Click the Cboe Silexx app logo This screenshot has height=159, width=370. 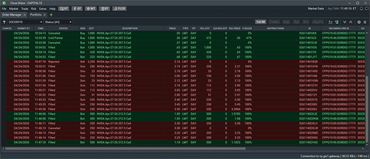[4, 3]
